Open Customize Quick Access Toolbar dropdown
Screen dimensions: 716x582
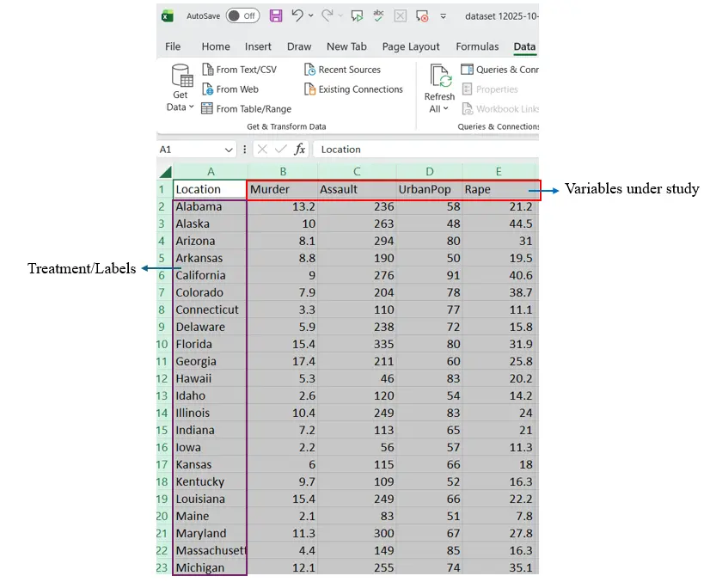click(444, 15)
